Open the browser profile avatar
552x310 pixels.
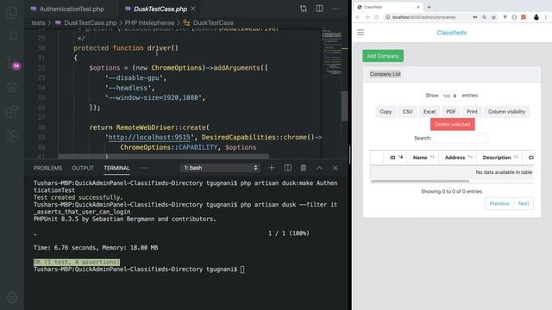click(536, 17)
